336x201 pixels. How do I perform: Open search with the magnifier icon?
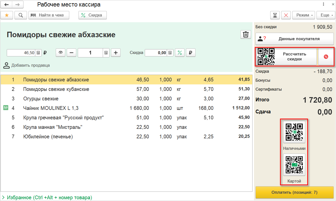tap(21, 15)
